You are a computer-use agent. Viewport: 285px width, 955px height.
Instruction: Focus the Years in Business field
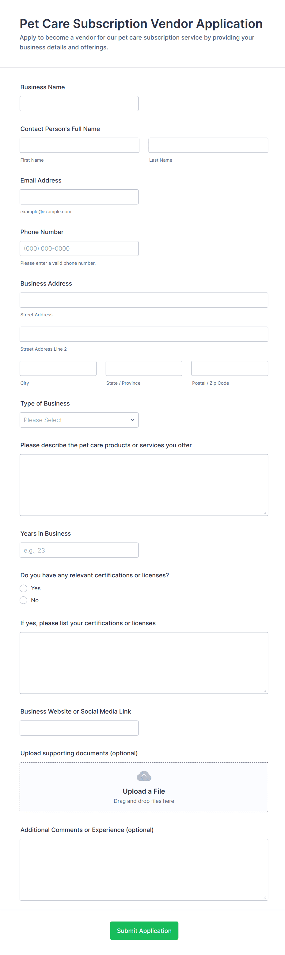point(79,550)
